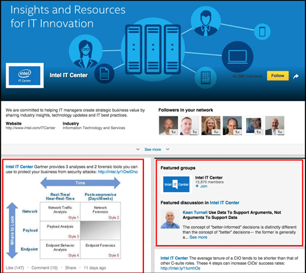Open Intel IT Center link in Featured discussion heading
Image resolution: width=306 pixels, height=273 pixels.
tap(224, 203)
